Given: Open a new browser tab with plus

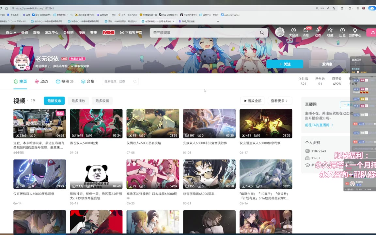Looking at the screenshot, I should (x=218, y=21).
